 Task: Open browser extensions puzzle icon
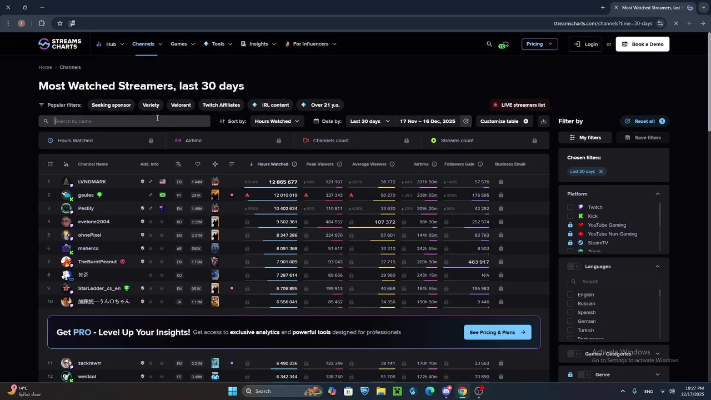point(42,23)
